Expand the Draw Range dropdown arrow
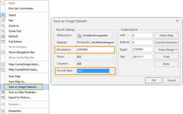This screenshot has height=114, width=183. click(x=176, y=50)
